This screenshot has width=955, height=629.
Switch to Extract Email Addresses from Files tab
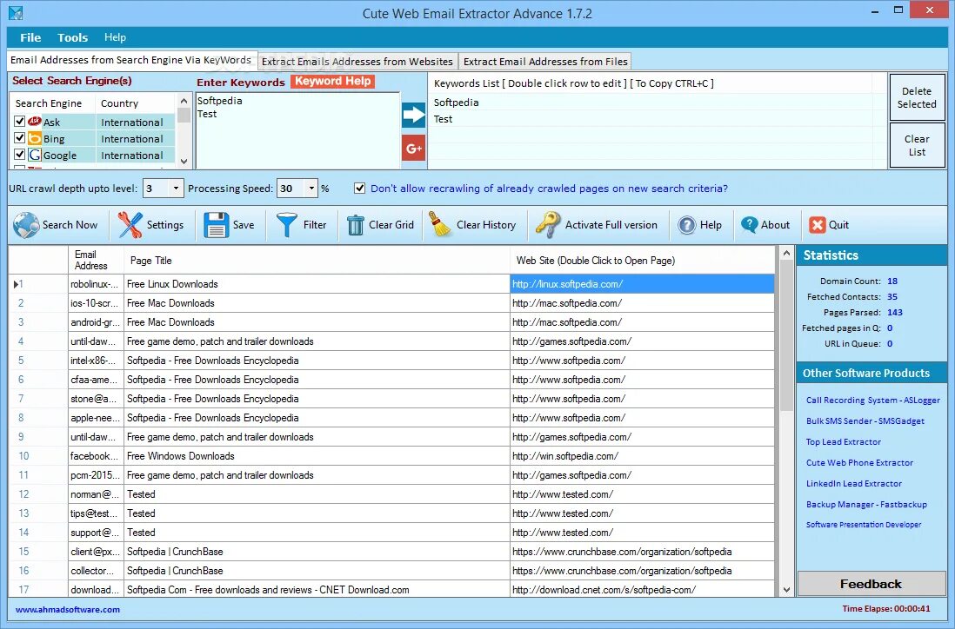pyautogui.click(x=545, y=62)
